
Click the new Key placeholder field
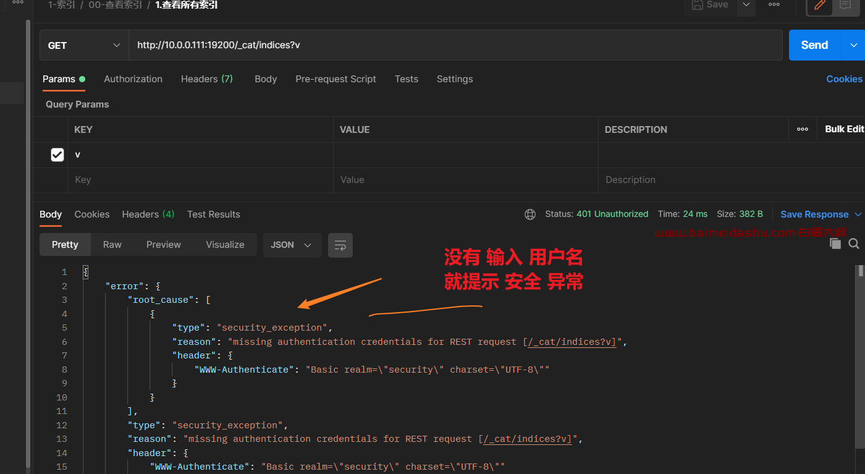pos(201,180)
